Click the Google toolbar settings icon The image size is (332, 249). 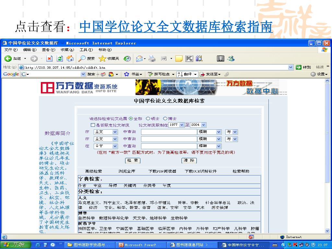pos(313,74)
